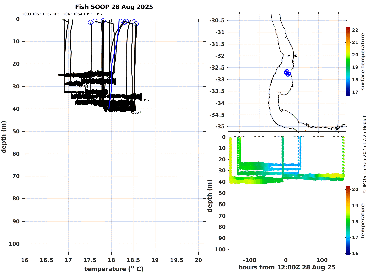Click the "-35" latitude tick on the map
Image resolution: width=368 pixels, height=274 pixels.
click(x=220, y=127)
